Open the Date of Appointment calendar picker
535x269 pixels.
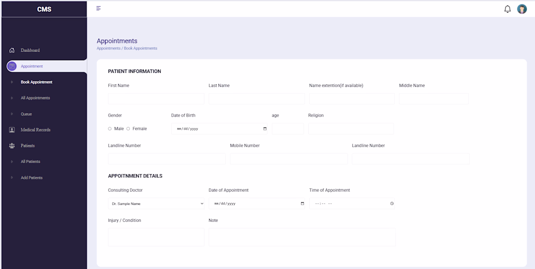[303, 203]
